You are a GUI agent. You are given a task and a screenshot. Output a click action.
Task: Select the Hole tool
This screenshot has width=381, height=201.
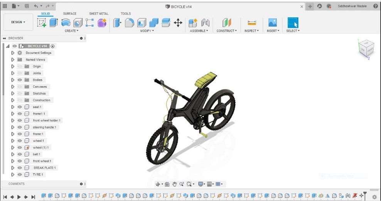[78, 23]
